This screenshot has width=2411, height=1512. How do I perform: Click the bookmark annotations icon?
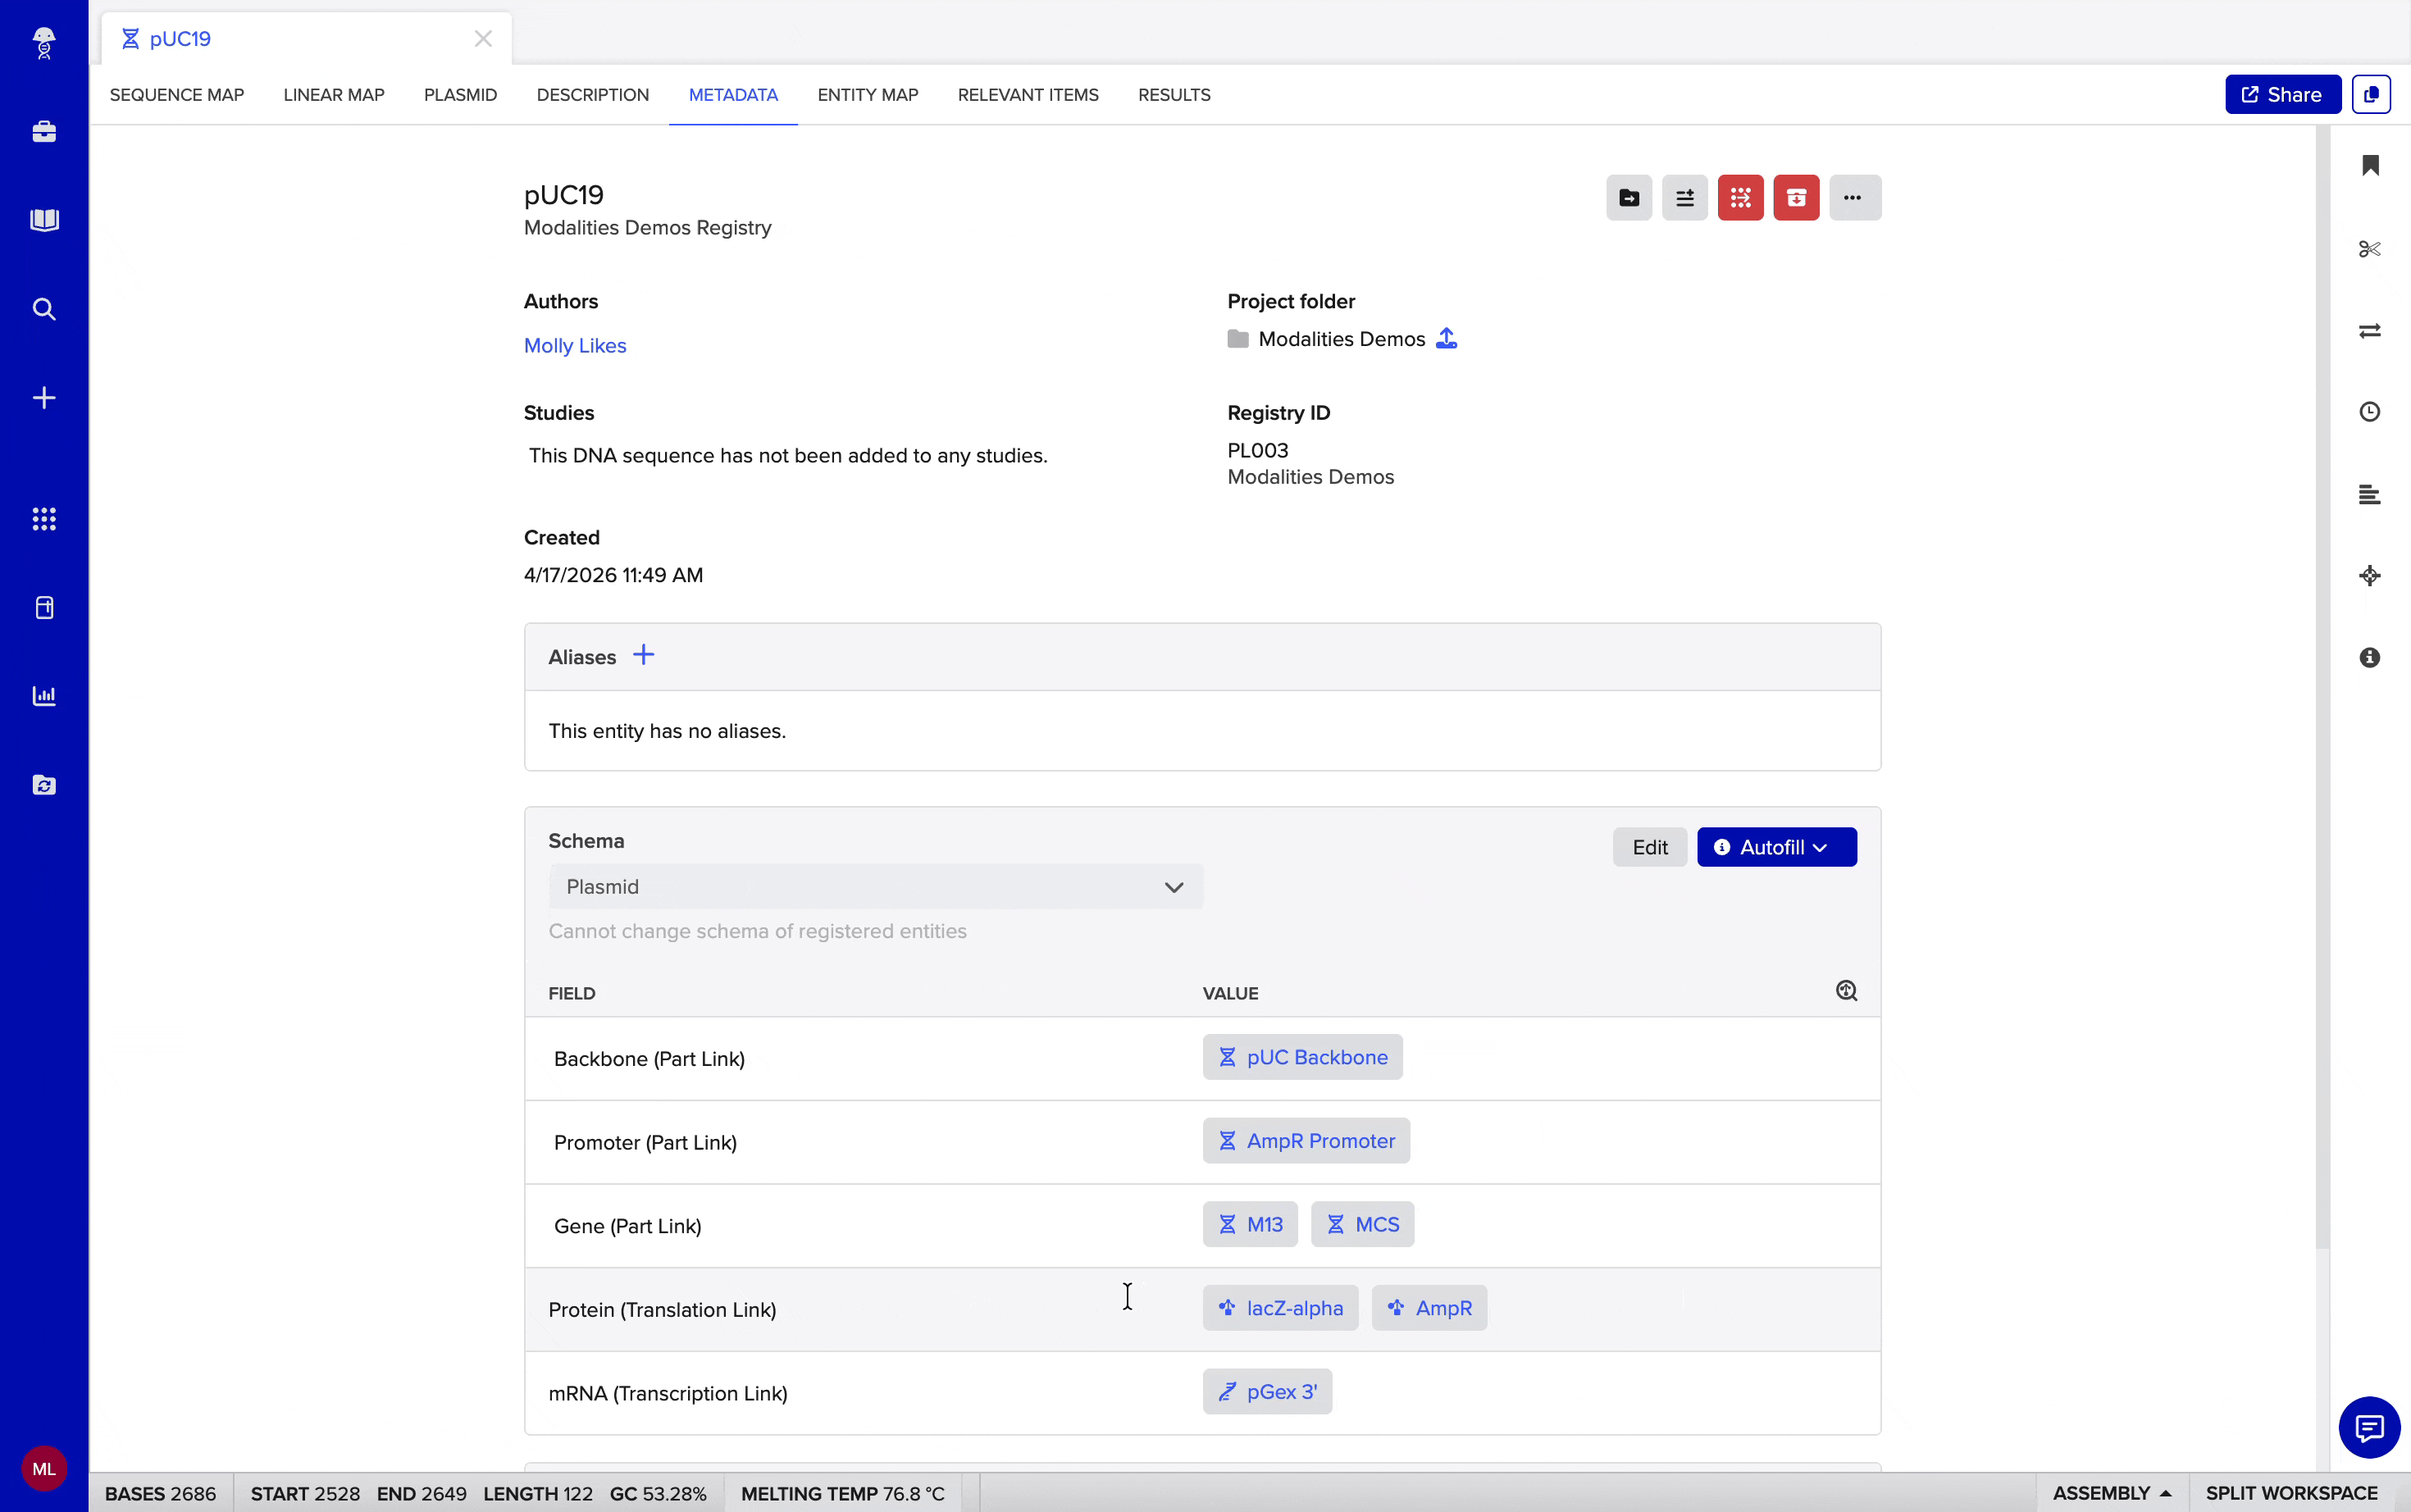click(x=2369, y=166)
